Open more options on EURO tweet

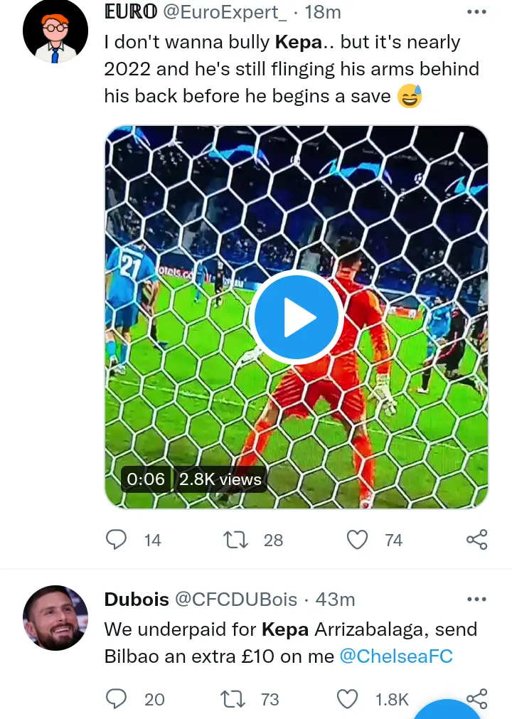point(476,12)
